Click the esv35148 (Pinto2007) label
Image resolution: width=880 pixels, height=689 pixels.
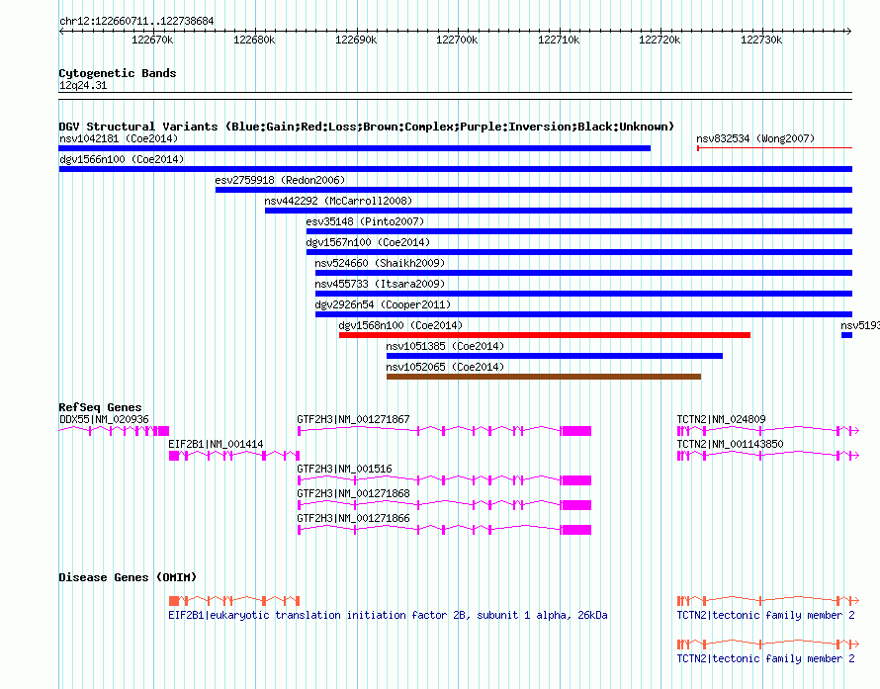tap(366, 221)
